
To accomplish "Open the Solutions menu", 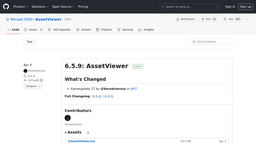I will coord(40,6).
